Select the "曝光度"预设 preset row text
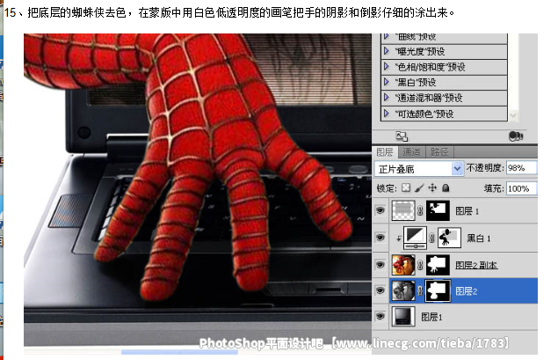Viewport: 558px width, 360px height. pyautogui.click(x=420, y=52)
